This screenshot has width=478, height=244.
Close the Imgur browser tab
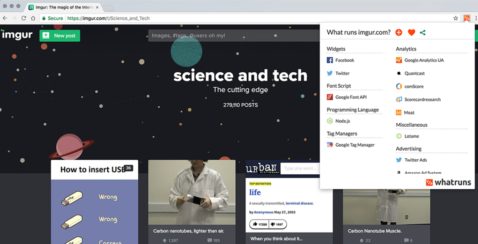click(x=97, y=7)
